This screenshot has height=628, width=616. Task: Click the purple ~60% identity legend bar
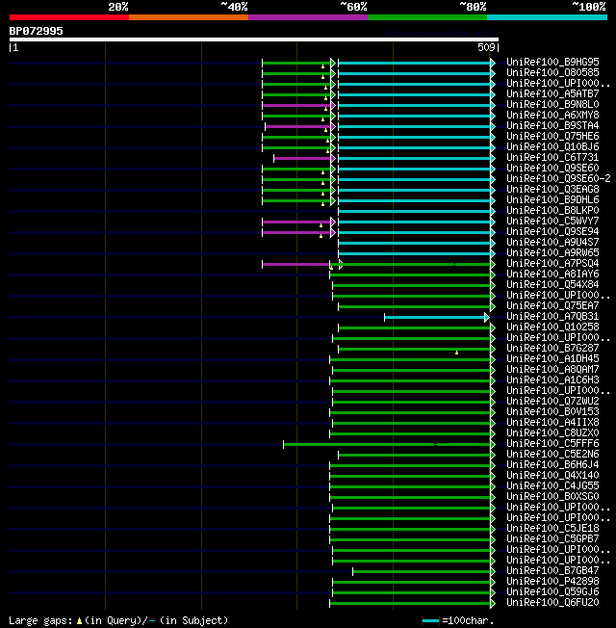(x=308, y=17)
